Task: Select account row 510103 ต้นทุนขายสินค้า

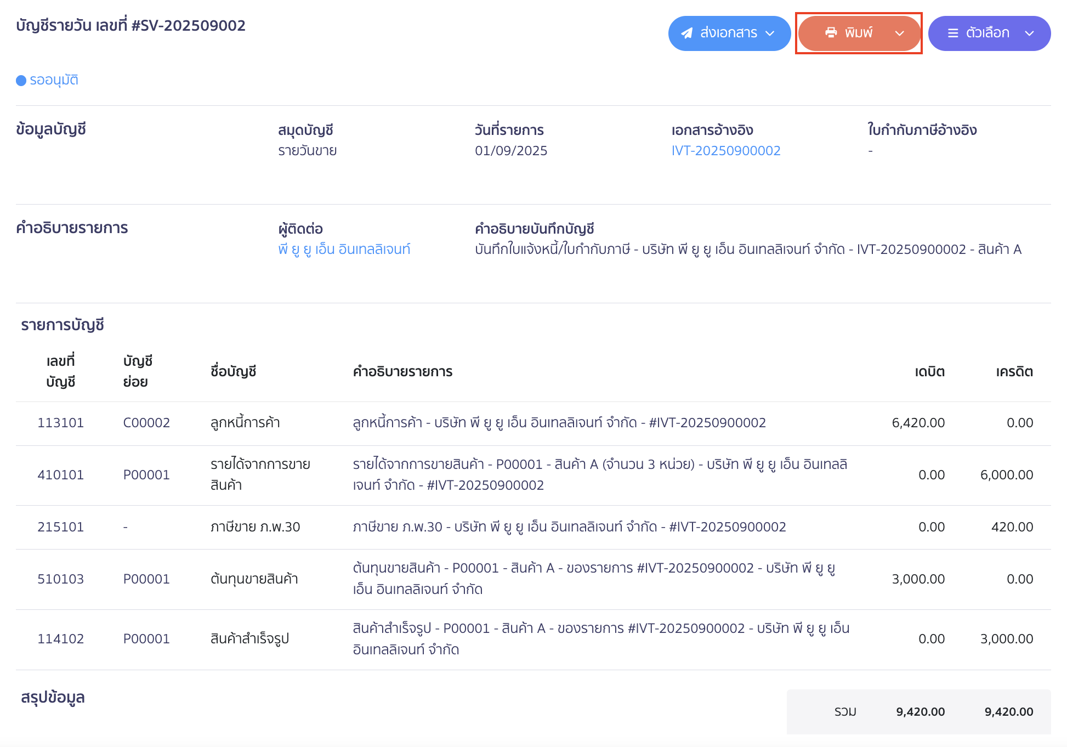Action: (x=254, y=579)
